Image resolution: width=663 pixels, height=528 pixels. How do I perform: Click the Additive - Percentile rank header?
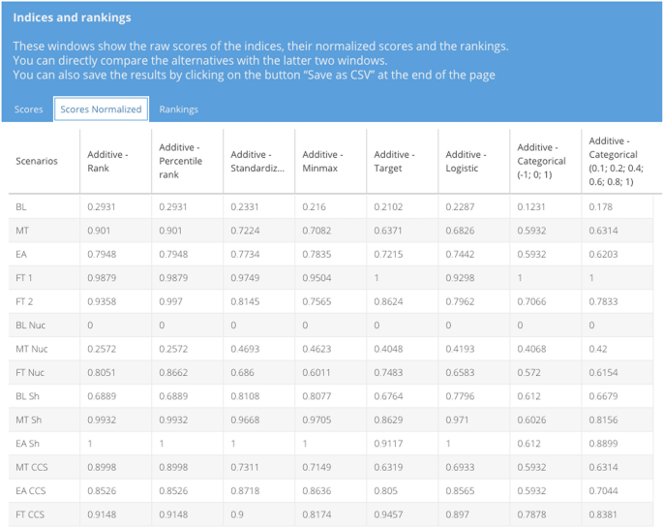[180, 161]
